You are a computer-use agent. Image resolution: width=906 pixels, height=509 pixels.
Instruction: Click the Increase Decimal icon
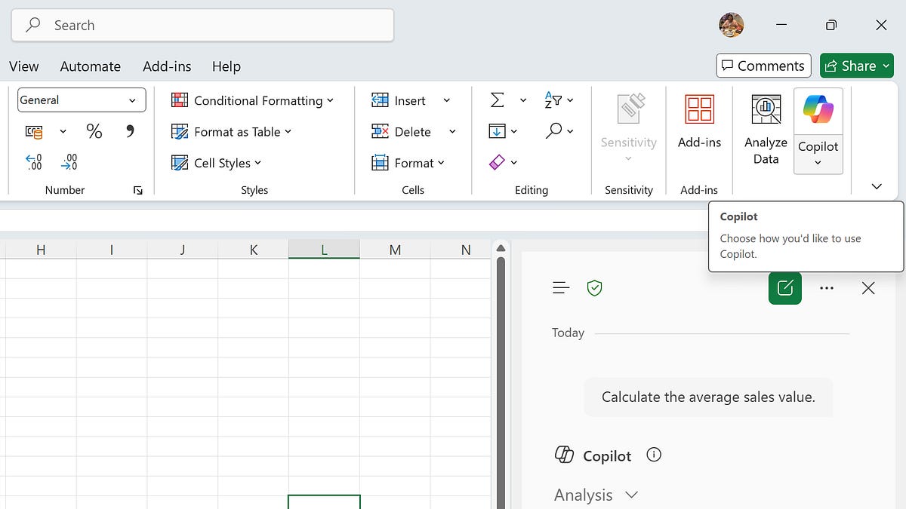(34, 162)
